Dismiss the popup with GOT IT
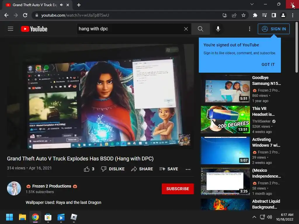Screen dimensions: 299x224 coord(268,64)
